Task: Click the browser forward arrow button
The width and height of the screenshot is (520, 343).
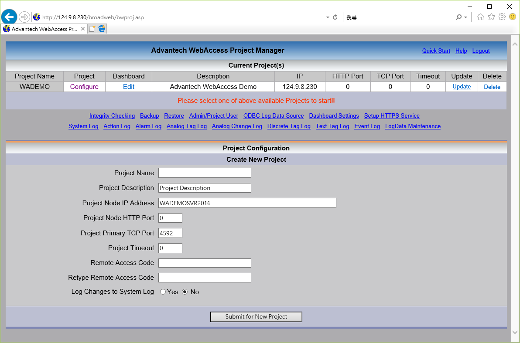Action: click(24, 17)
